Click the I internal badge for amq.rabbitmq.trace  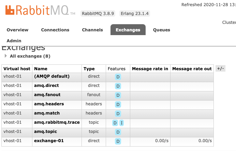122,123
